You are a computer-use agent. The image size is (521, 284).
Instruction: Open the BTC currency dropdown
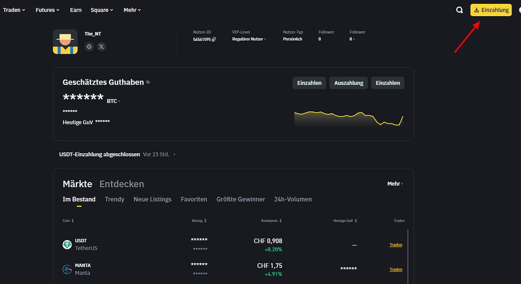113,101
